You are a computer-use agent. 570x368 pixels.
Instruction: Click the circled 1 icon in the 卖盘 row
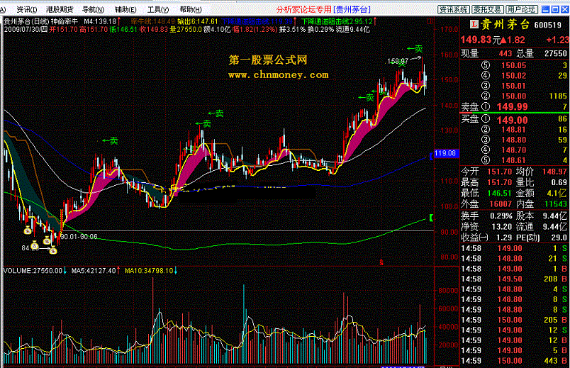[486, 106]
